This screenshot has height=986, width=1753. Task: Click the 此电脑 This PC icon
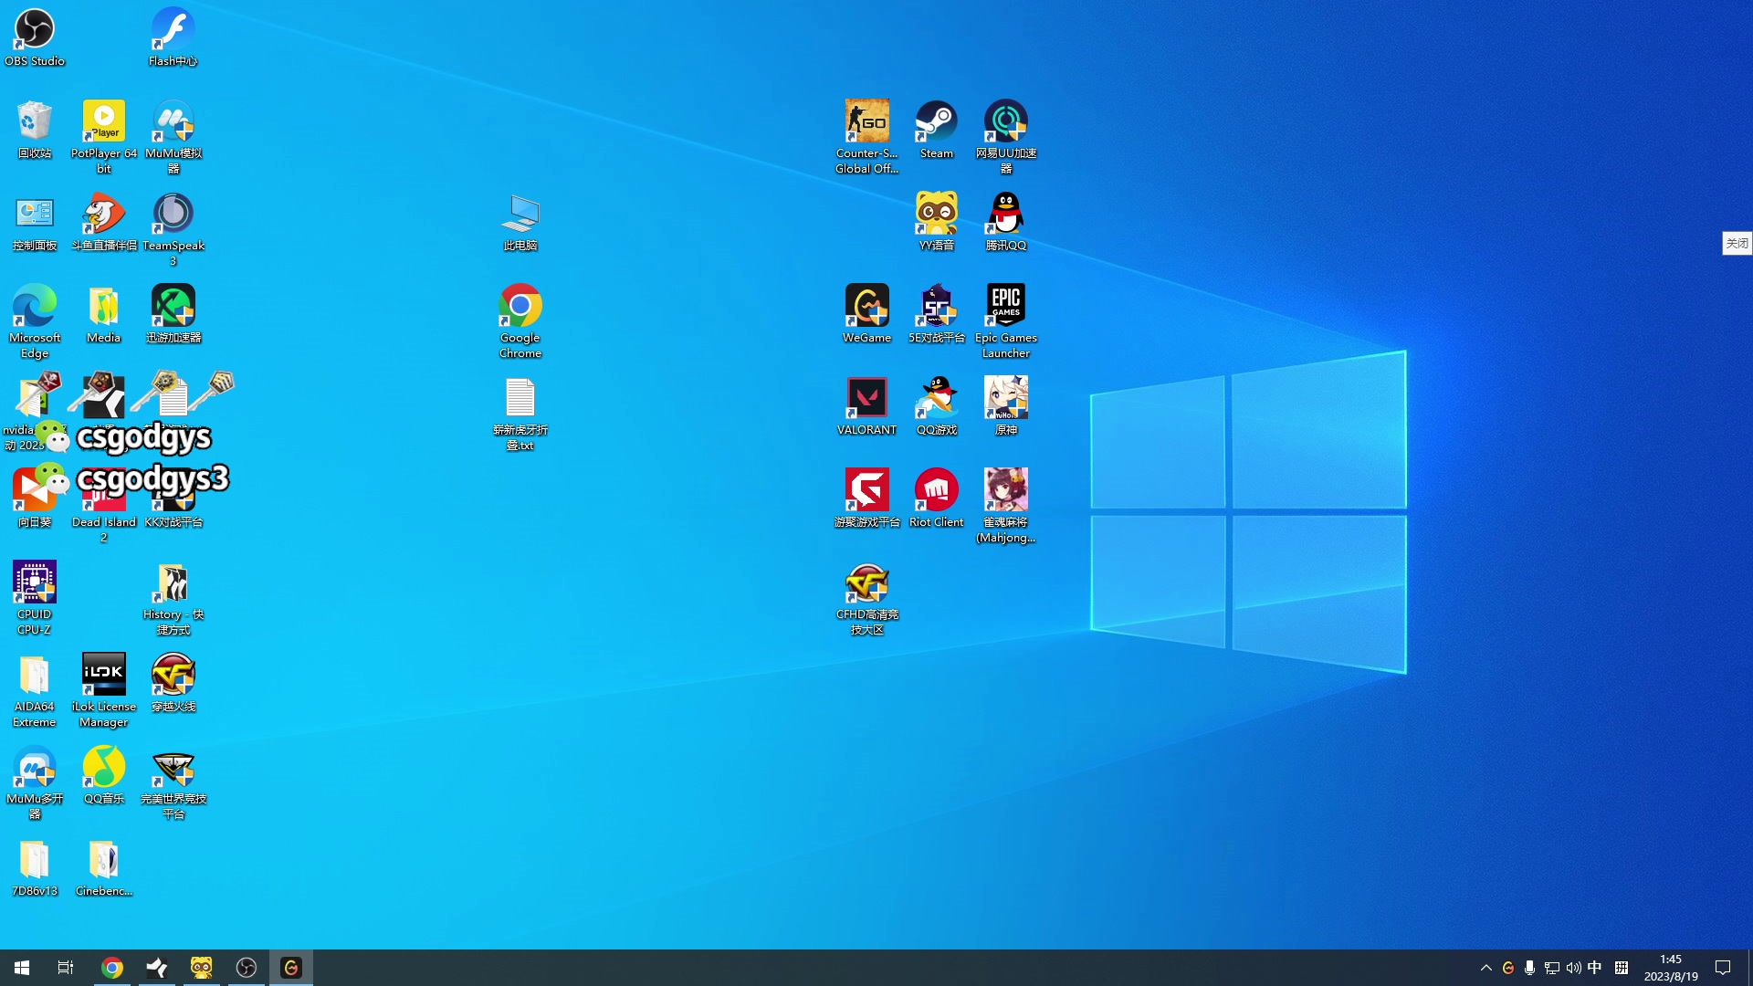coord(520,222)
